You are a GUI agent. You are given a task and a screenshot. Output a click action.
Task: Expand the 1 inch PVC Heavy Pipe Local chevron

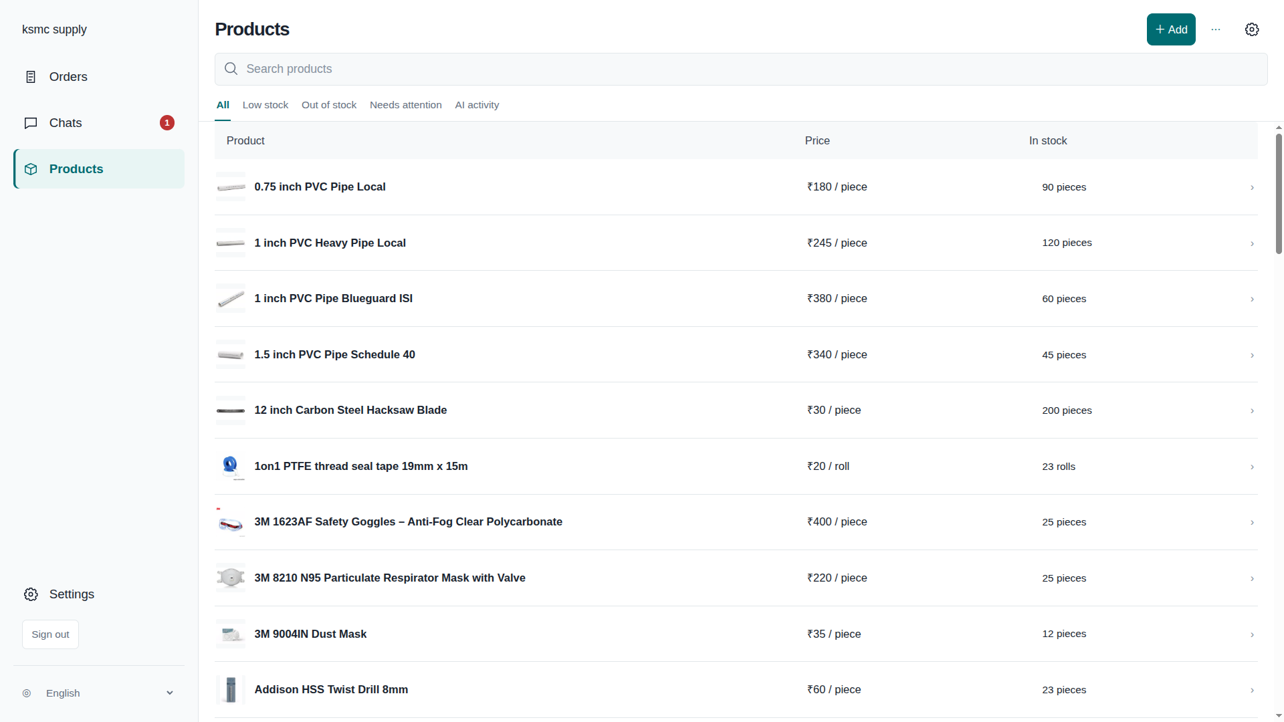point(1252,243)
